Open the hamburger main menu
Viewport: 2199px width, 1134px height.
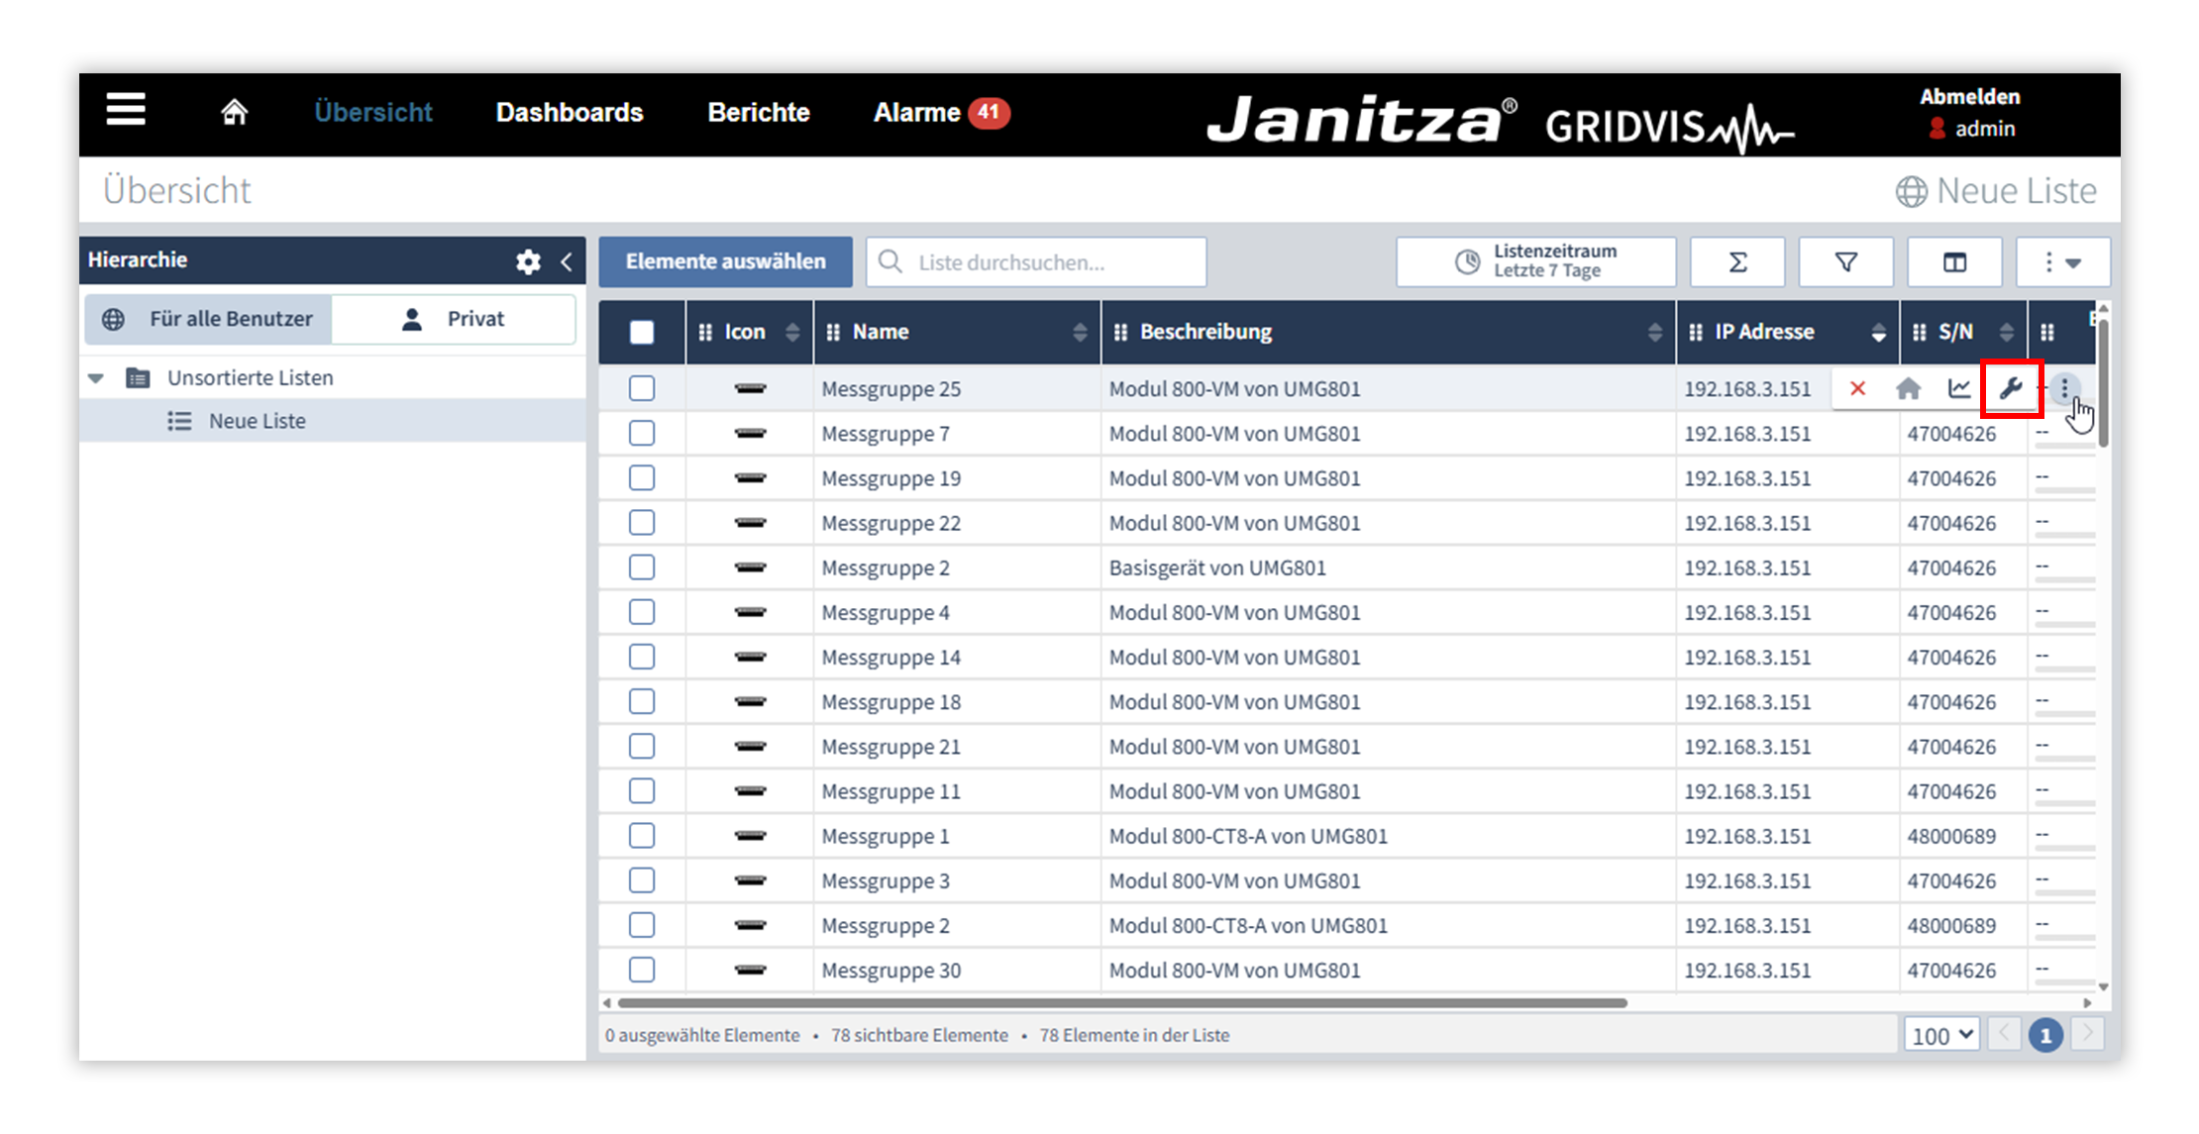(126, 109)
